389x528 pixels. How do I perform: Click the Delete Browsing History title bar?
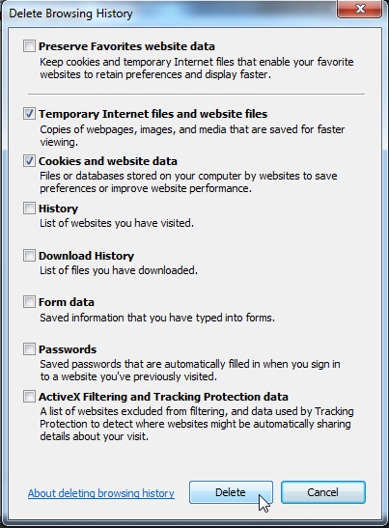click(x=168, y=14)
